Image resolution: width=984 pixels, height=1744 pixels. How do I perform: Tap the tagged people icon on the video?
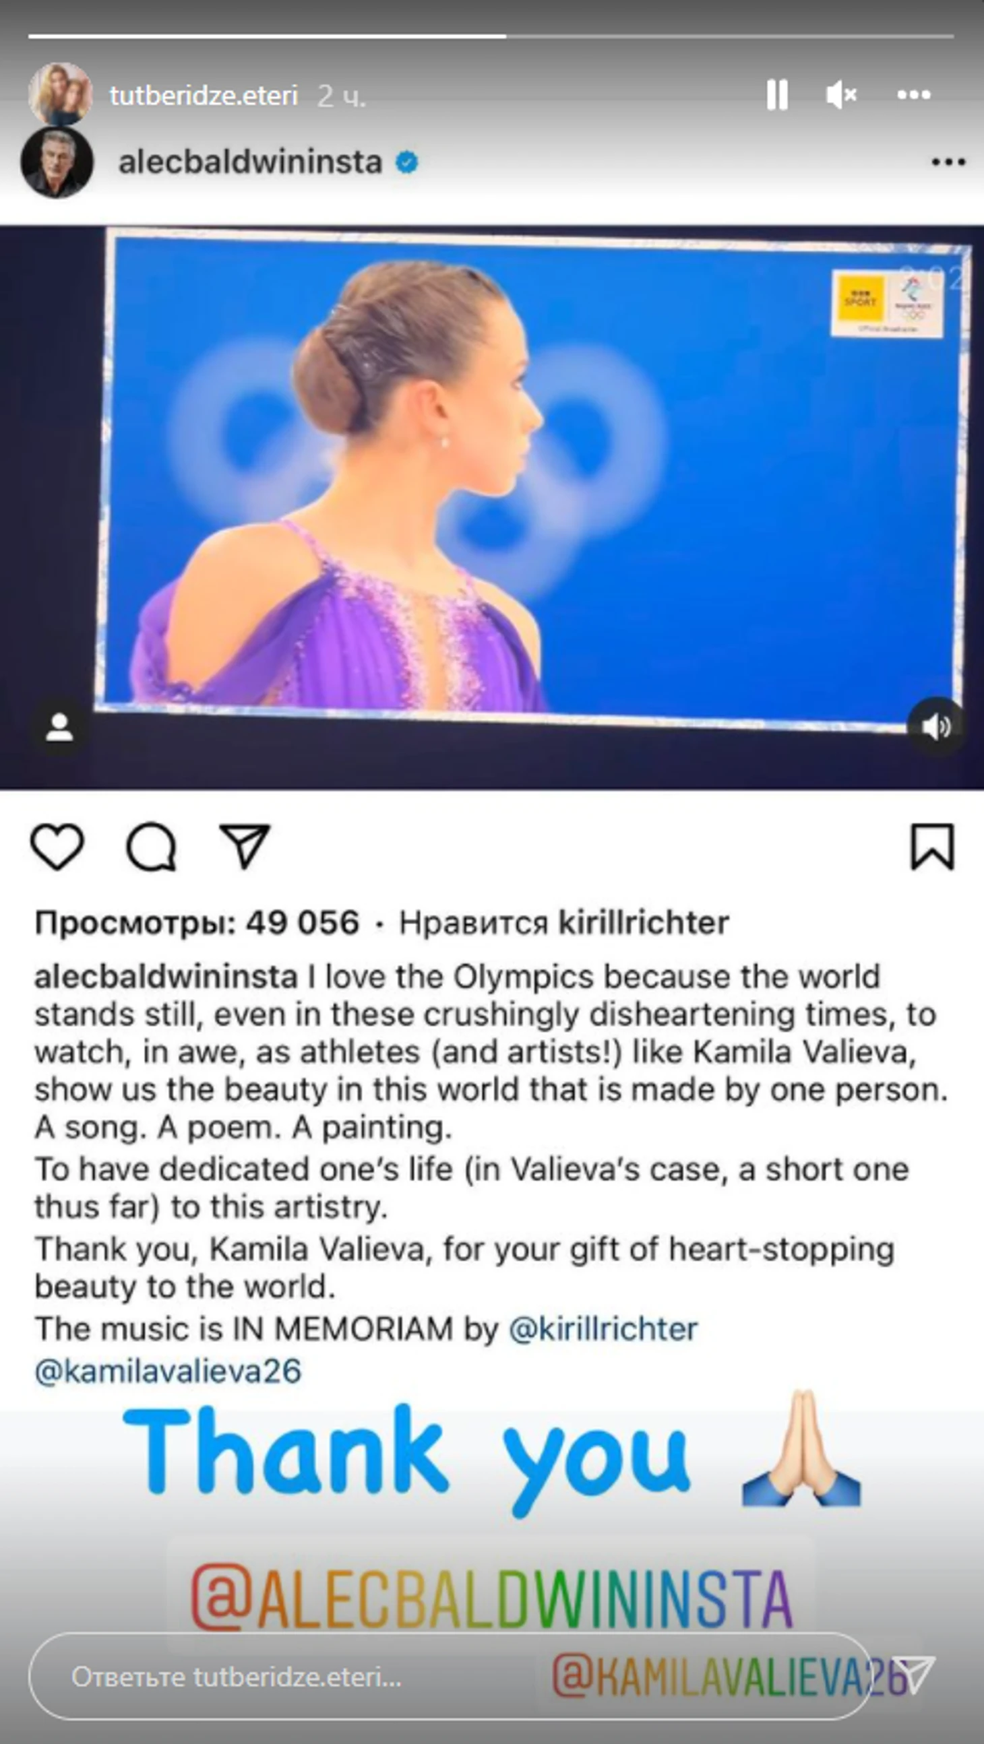(59, 728)
